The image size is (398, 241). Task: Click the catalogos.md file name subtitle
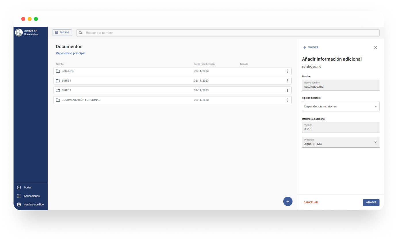pyautogui.click(x=311, y=67)
